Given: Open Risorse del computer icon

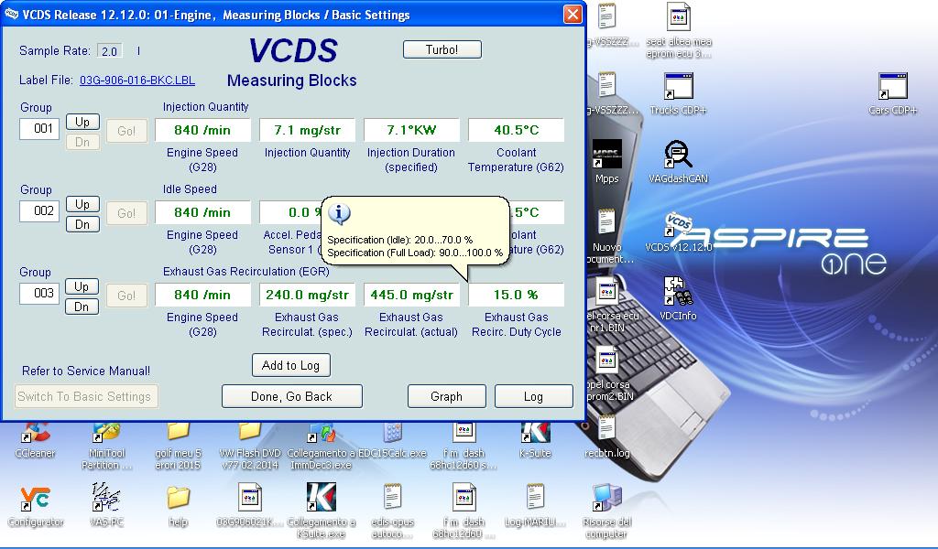Looking at the screenshot, I should click(x=606, y=499).
